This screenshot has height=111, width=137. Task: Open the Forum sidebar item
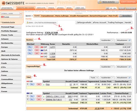coord(11,91)
